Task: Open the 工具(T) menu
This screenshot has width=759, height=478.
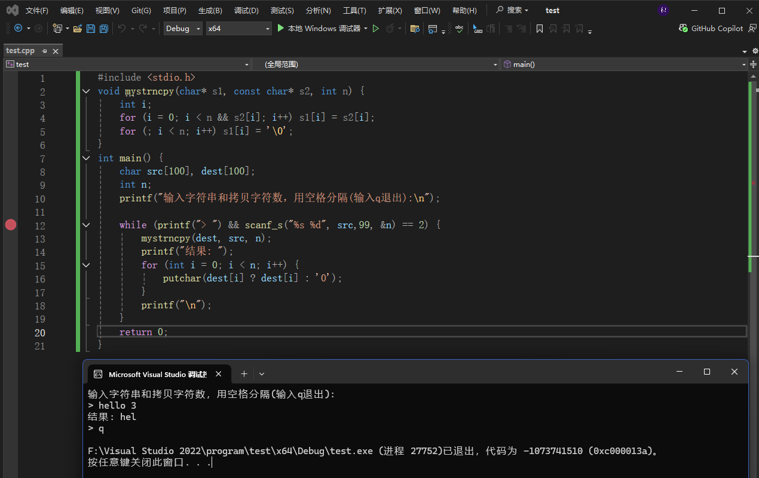Action: tap(354, 10)
